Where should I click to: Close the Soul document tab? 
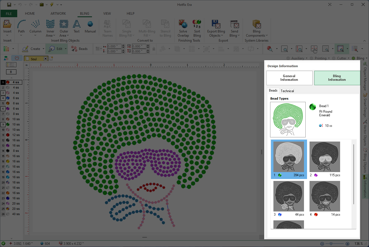pos(46,59)
